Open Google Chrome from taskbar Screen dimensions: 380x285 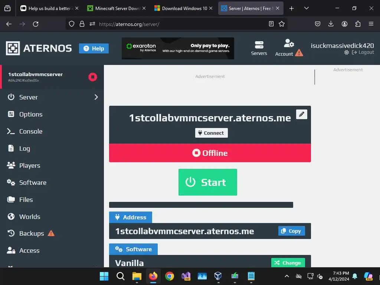point(169,276)
